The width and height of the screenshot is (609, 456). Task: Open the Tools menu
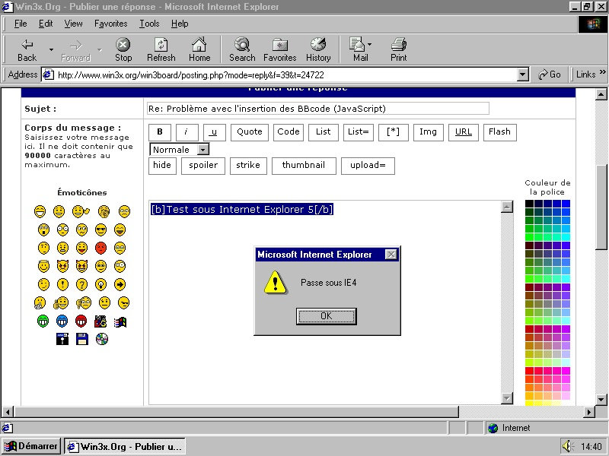[149, 24]
